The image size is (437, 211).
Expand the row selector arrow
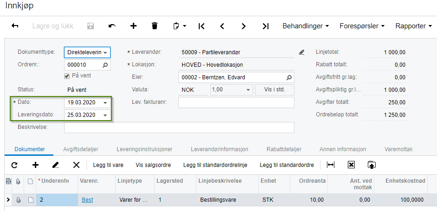pyautogui.click(x=8, y=199)
